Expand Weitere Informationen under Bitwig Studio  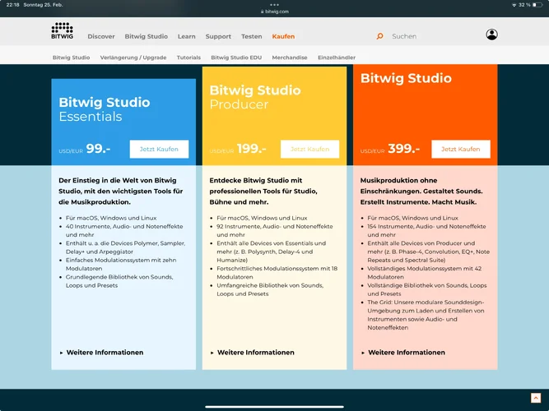(x=407, y=353)
